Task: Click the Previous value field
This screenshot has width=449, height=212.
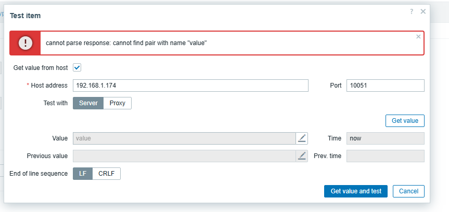Action: pyautogui.click(x=184, y=156)
